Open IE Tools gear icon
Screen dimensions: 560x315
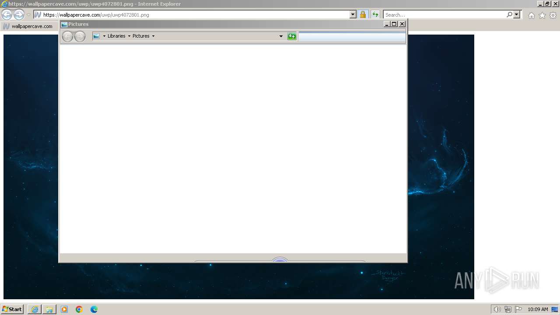(553, 15)
